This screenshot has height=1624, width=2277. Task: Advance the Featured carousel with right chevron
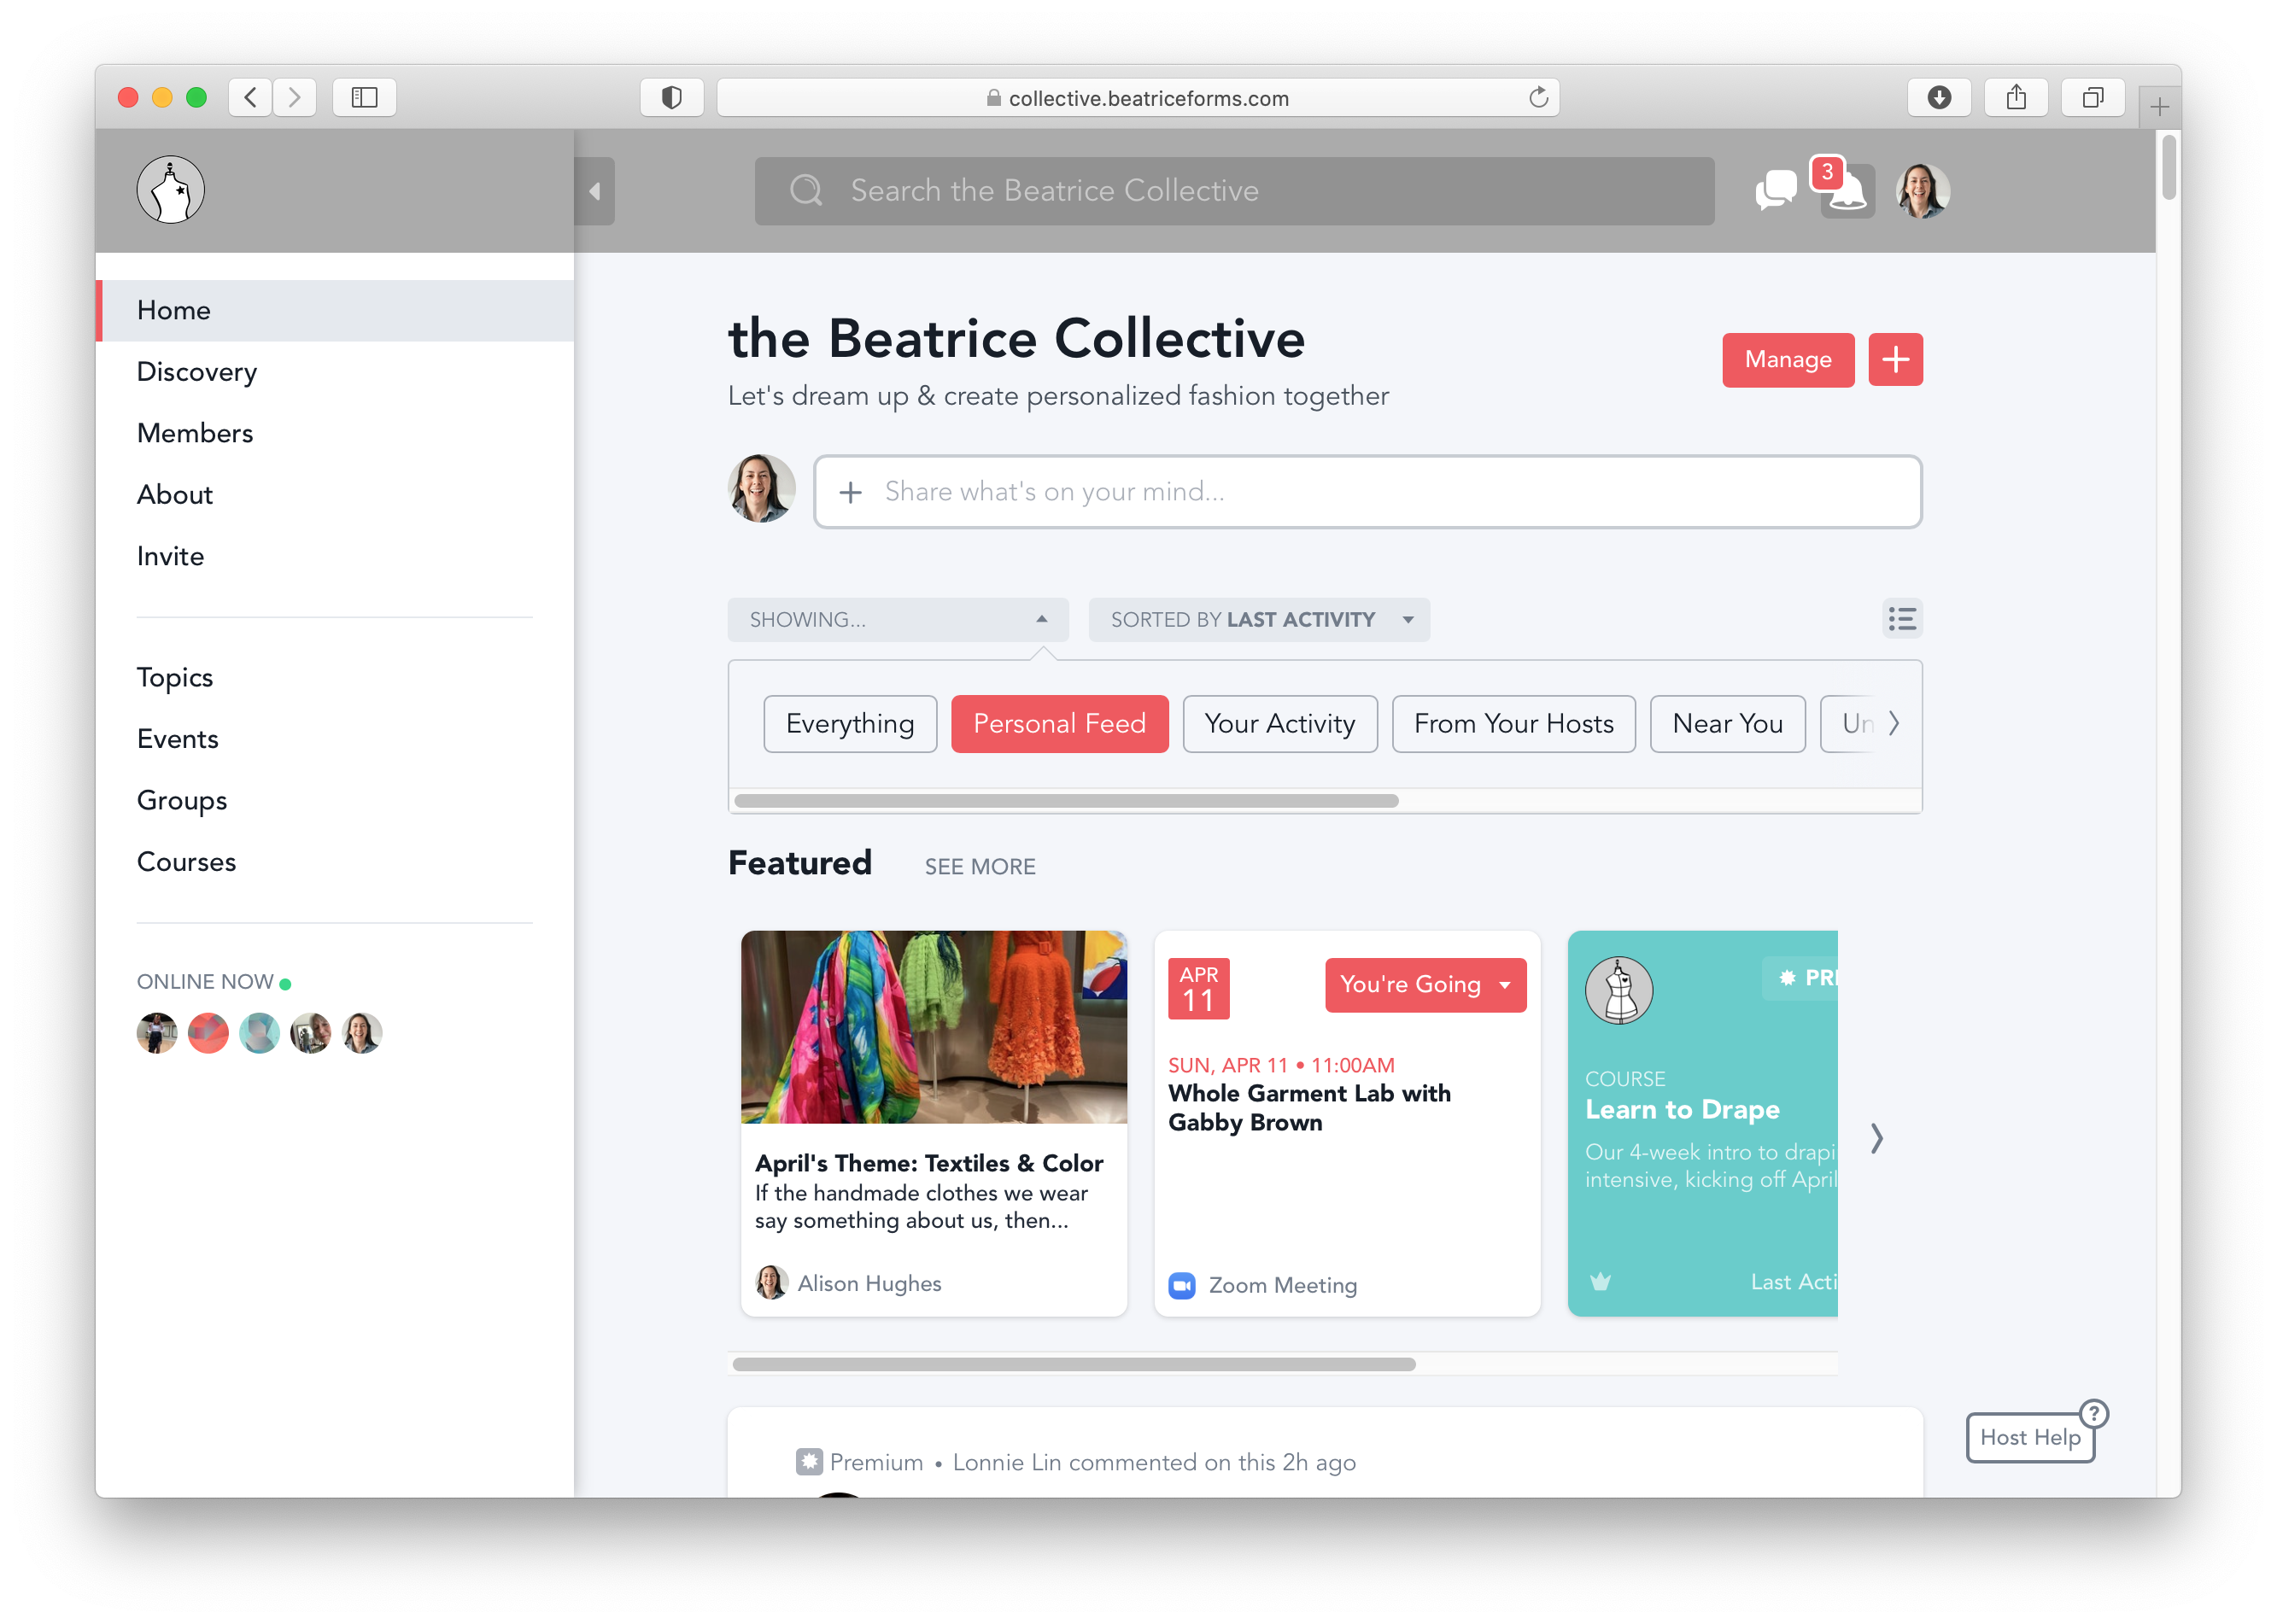click(1877, 1138)
